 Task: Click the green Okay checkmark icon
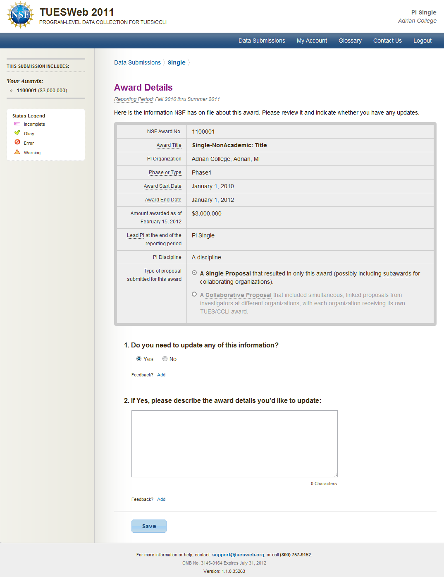click(17, 133)
